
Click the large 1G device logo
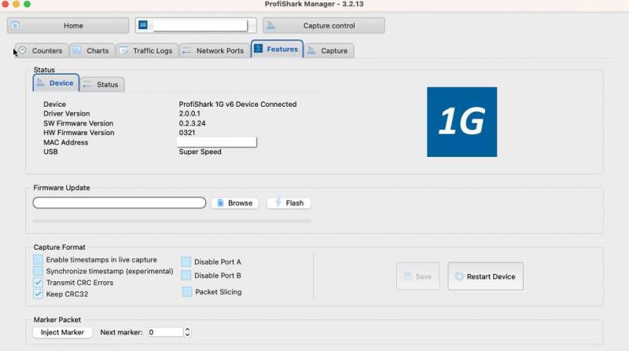point(462,122)
